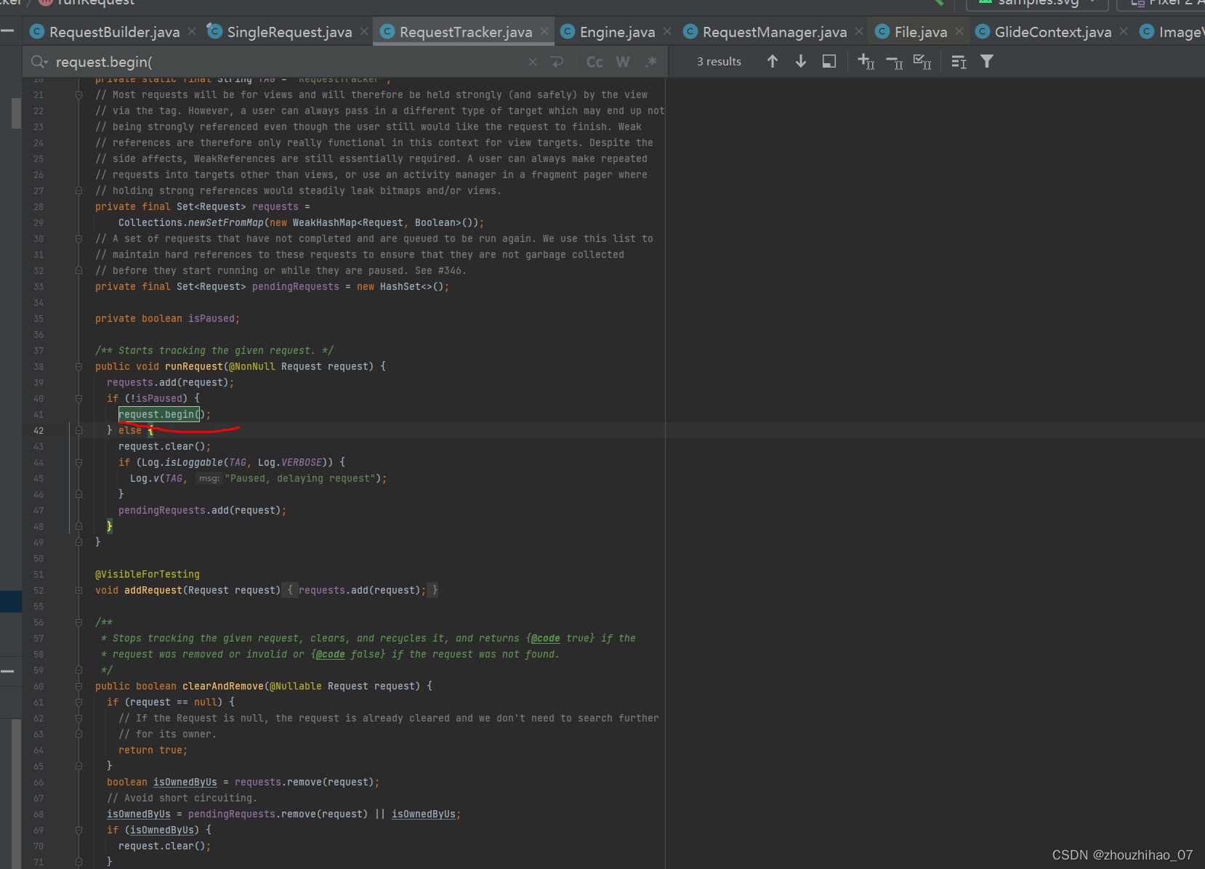Switch to SingleRequest.java tab

tap(289, 32)
